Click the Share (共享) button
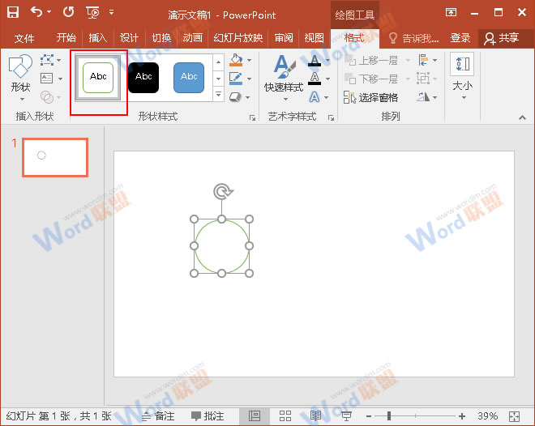 502,38
